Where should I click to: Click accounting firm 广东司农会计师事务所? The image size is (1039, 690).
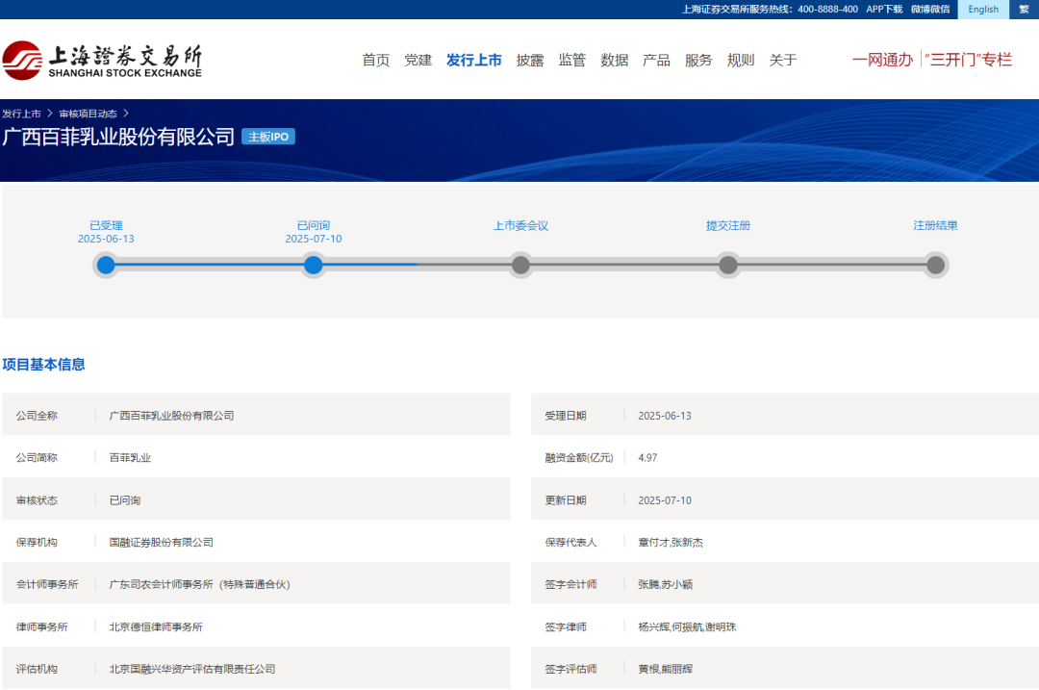(x=161, y=584)
